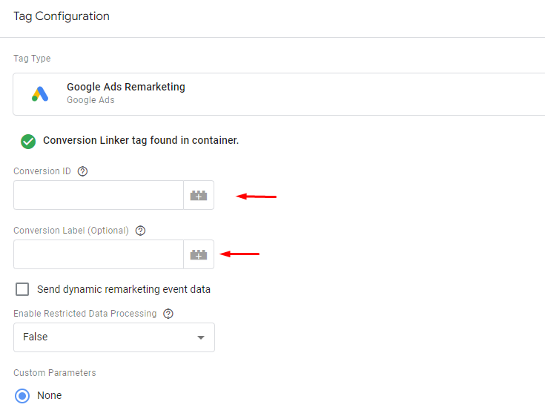Image resolution: width=545 pixels, height=416 pixels.
Task: Click the None radio label text
Action: (x=50, y=395)
